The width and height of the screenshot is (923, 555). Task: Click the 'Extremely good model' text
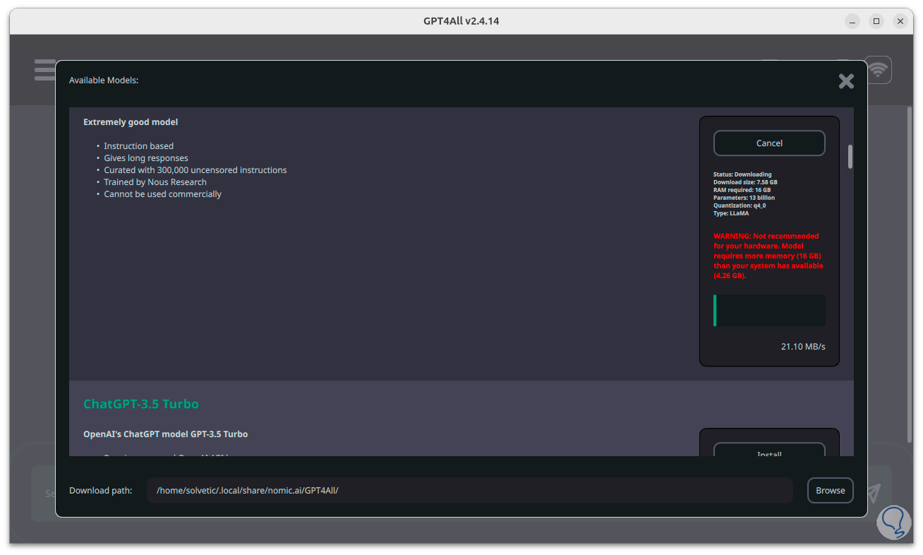131,122
